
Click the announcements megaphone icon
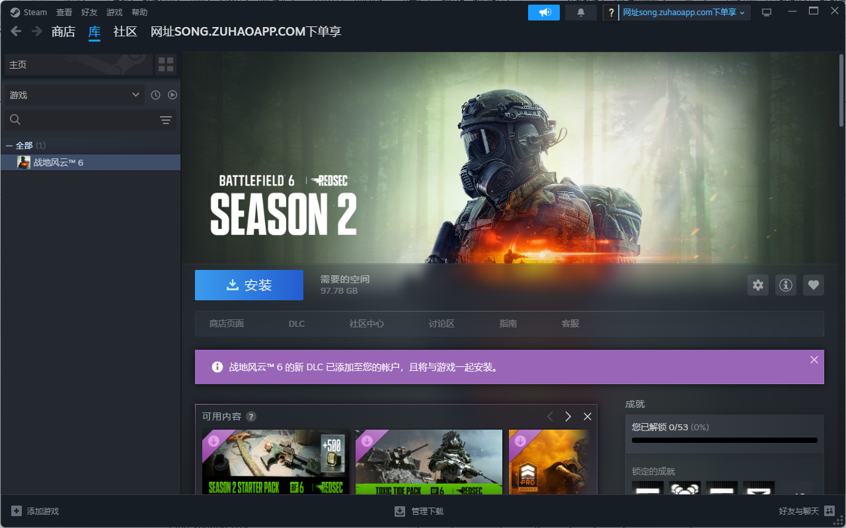point(544,13)
